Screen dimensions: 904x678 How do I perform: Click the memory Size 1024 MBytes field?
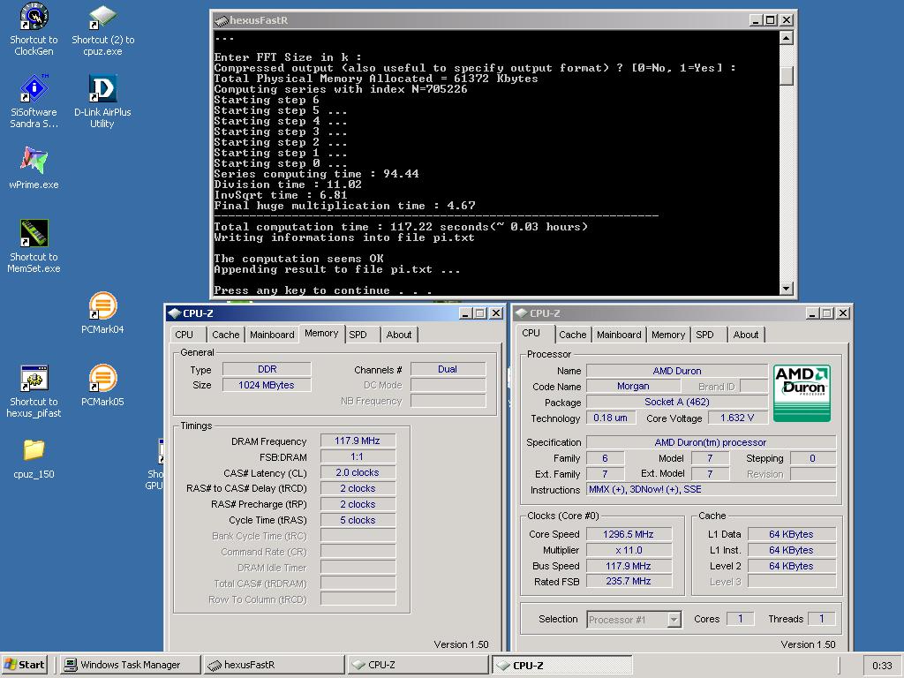267,385
